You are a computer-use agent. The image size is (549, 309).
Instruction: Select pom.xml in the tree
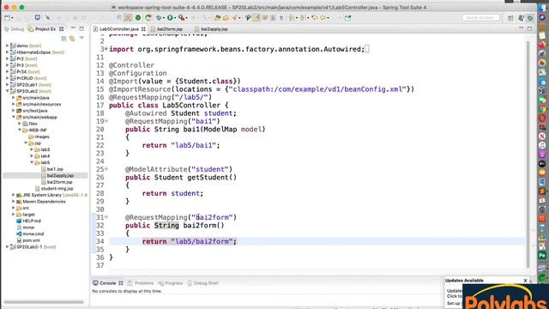tap(28, 240)
